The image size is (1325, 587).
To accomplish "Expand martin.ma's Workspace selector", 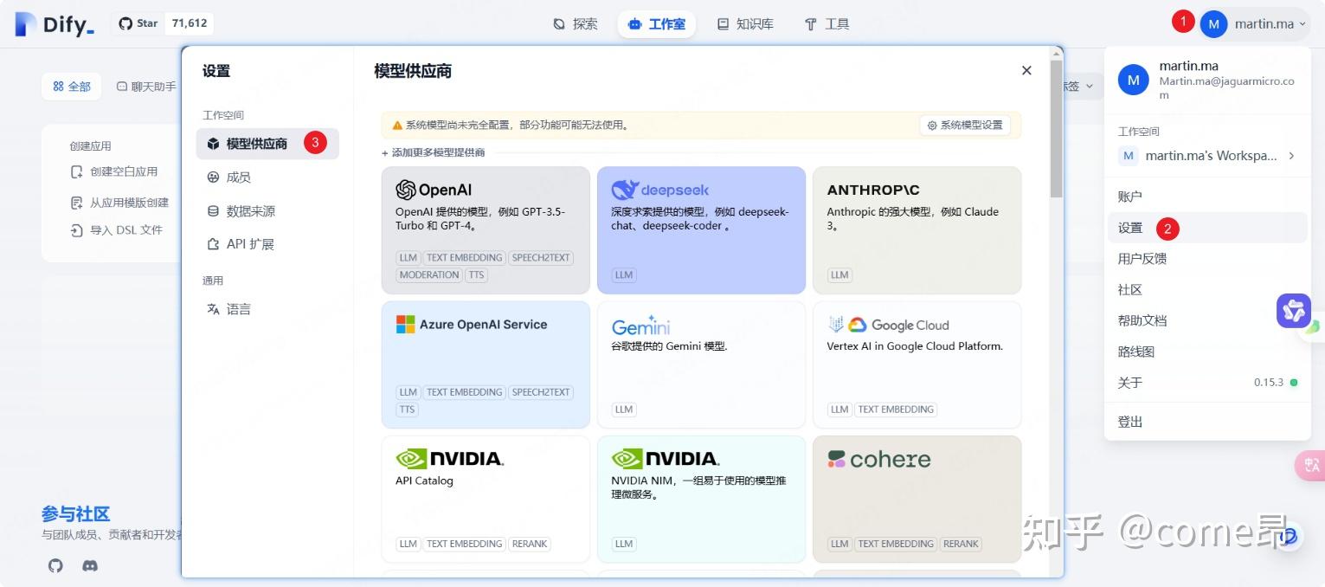I will click(1206, 155).
